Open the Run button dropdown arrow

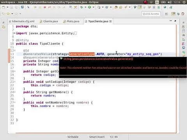pos(93,7)
